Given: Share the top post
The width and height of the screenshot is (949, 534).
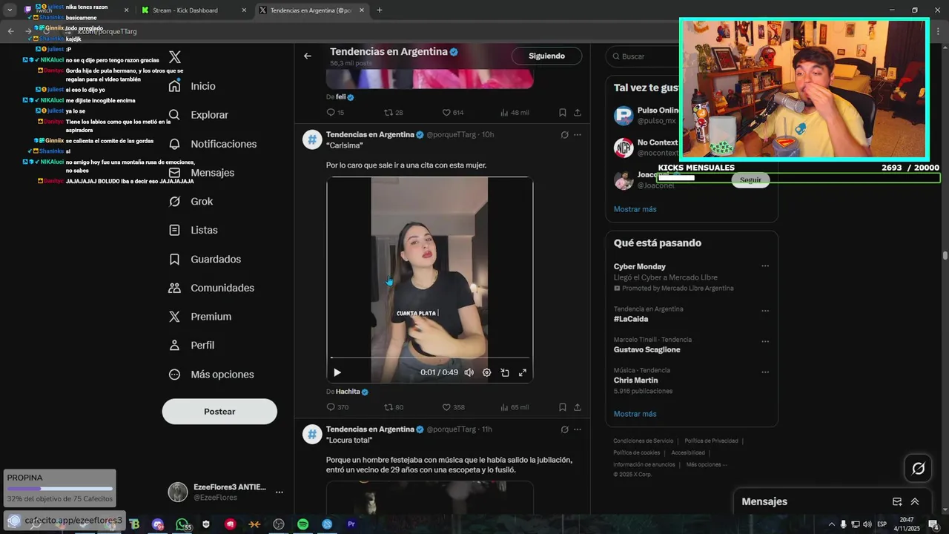Looking at the screenshot, I should 578,113.
